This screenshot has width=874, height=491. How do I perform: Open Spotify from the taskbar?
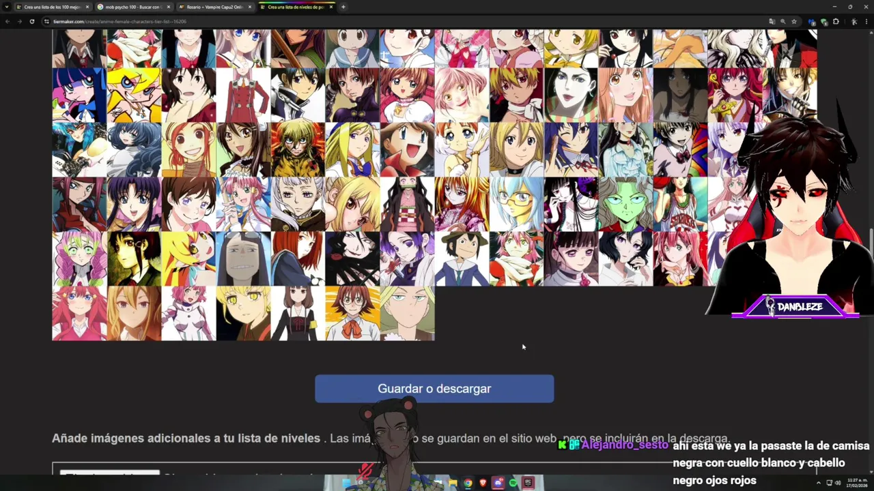tap(513, 483)
